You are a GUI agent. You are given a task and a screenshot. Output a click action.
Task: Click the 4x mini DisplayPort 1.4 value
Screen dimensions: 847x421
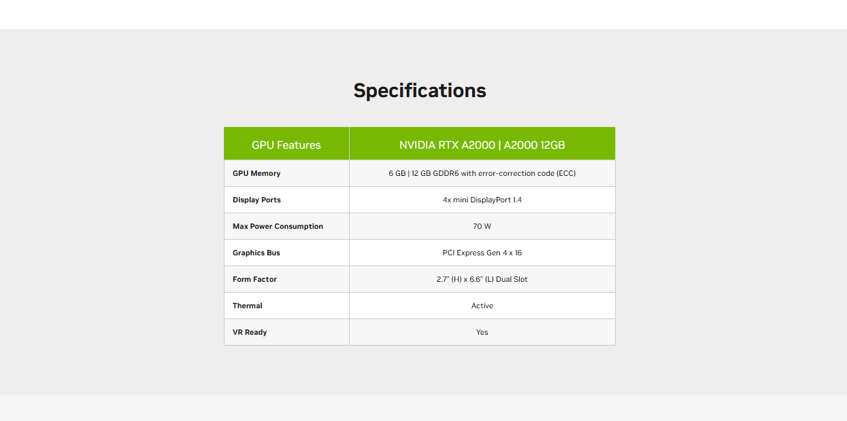[482, 200]
